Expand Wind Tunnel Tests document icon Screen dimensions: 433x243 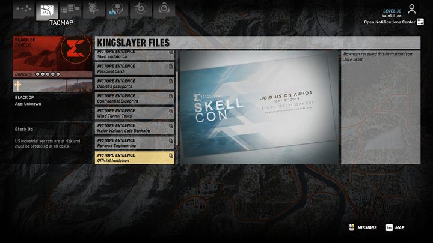(171, 112)
